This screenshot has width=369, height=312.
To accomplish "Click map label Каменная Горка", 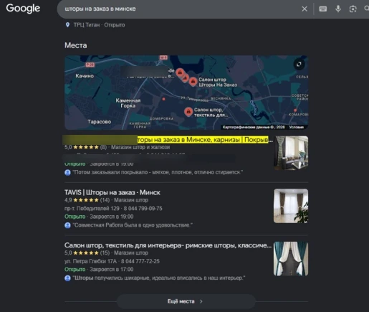I will (x=128, y=103).
